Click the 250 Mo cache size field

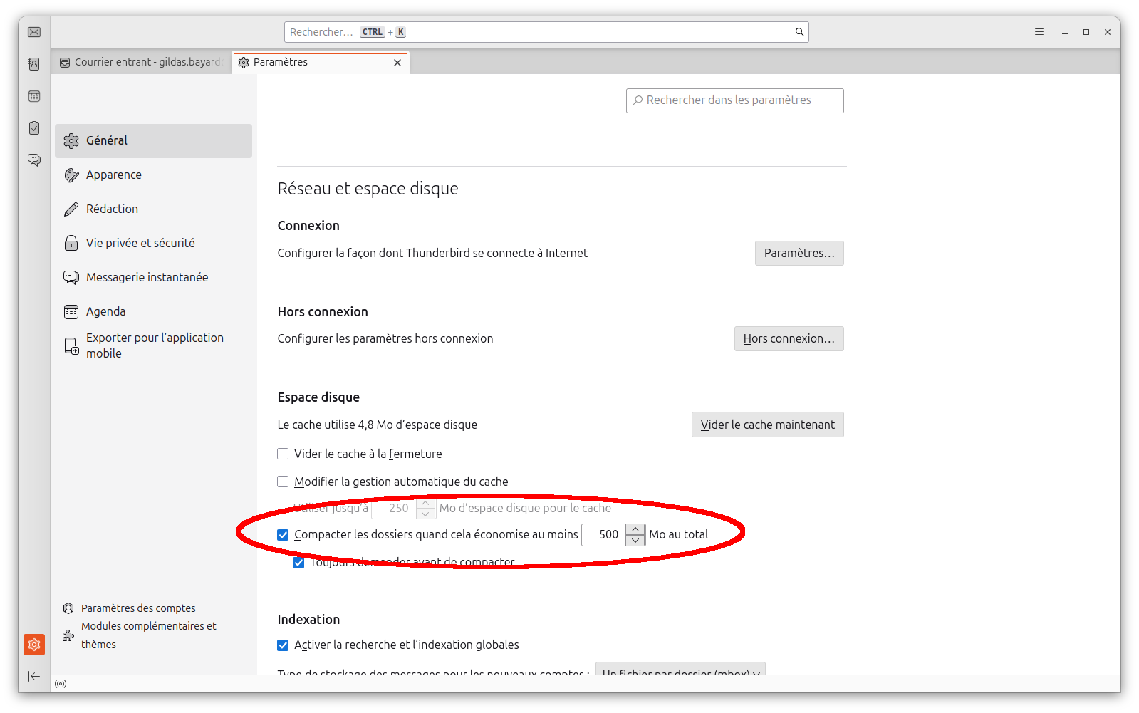click(394, 509)
